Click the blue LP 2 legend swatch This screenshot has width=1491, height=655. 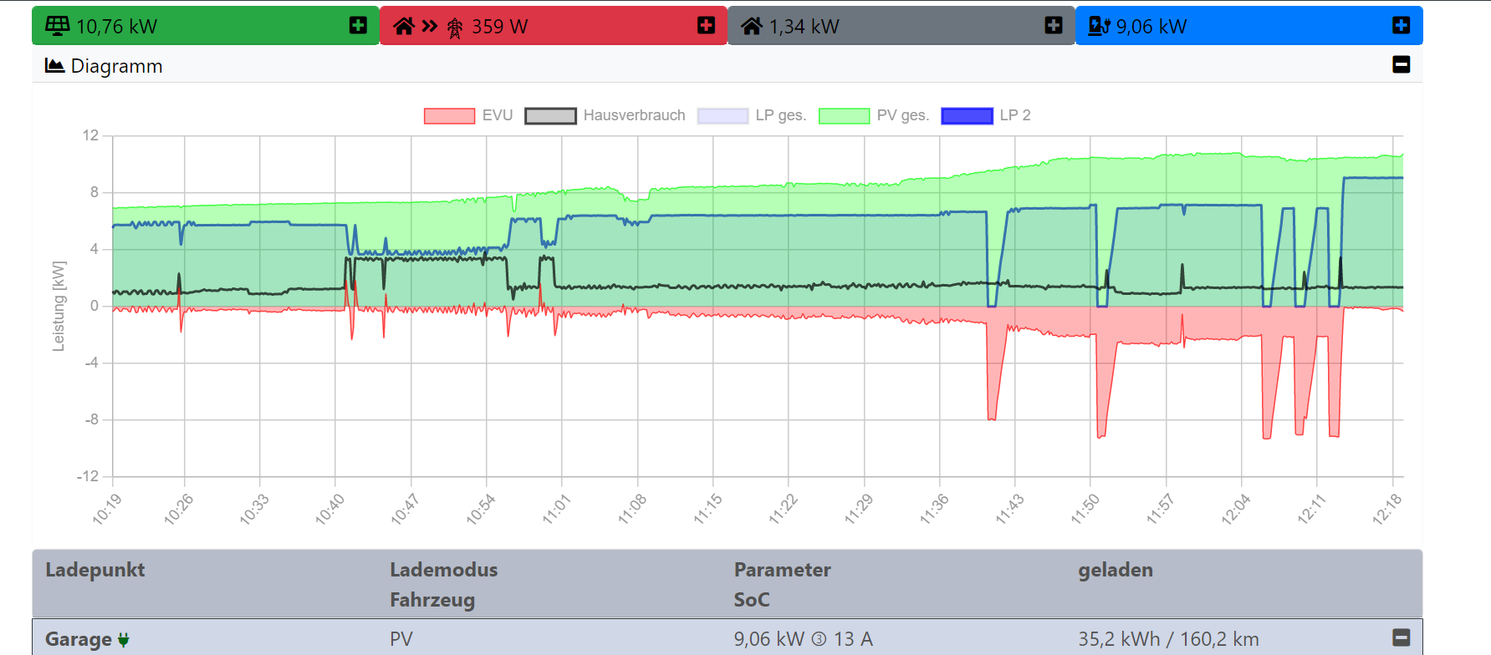pyautogui.click(x=967, y=116)
